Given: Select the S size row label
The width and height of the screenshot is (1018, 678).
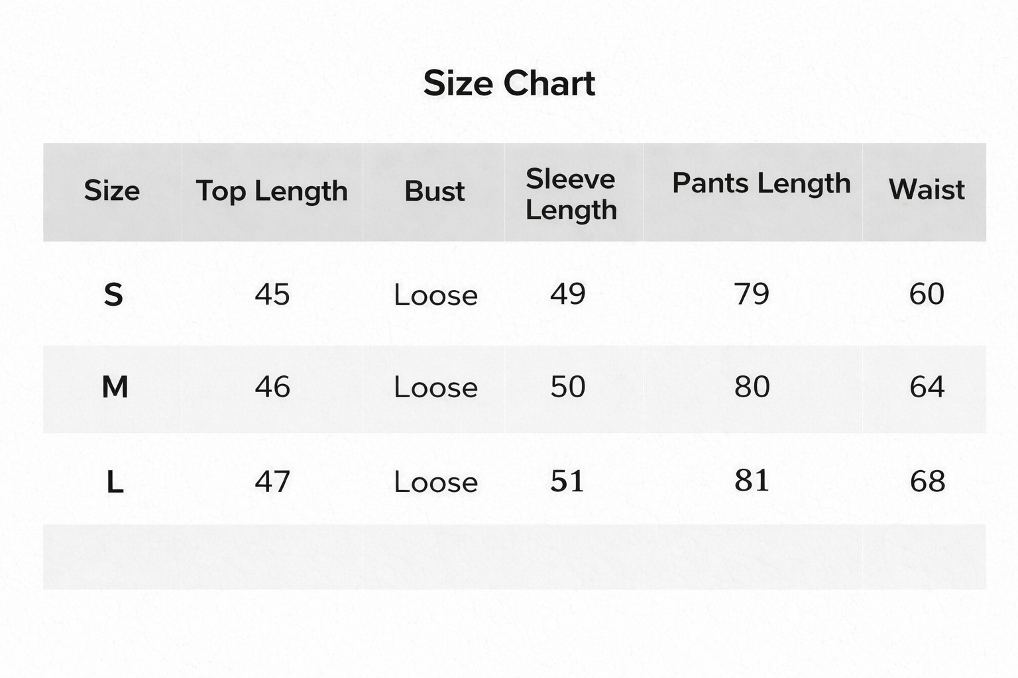Looking at the screenshot, I should [x=113, y=295].
